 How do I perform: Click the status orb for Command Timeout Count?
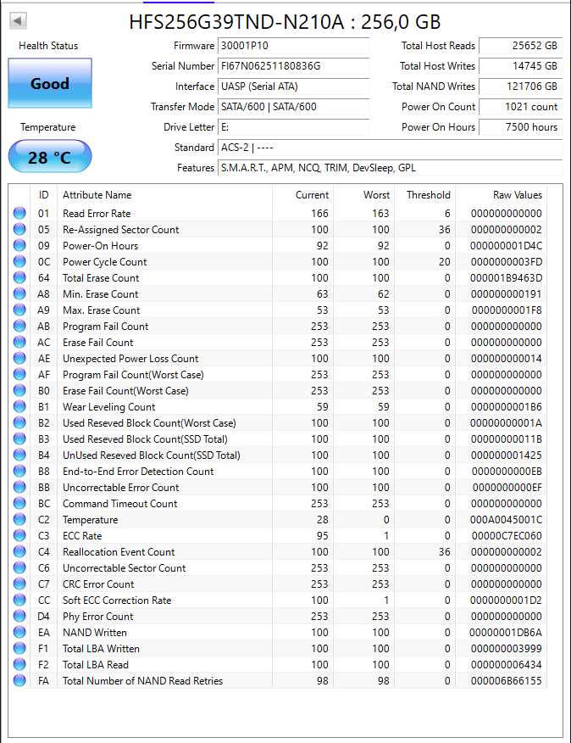click(19, 503)
